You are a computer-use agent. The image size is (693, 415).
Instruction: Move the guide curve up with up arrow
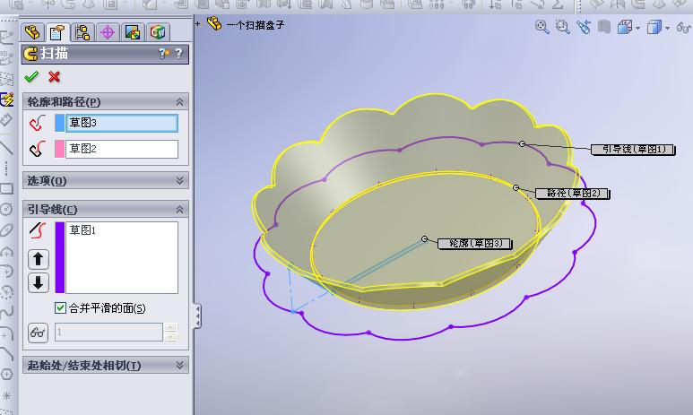[x=38, y=259]
